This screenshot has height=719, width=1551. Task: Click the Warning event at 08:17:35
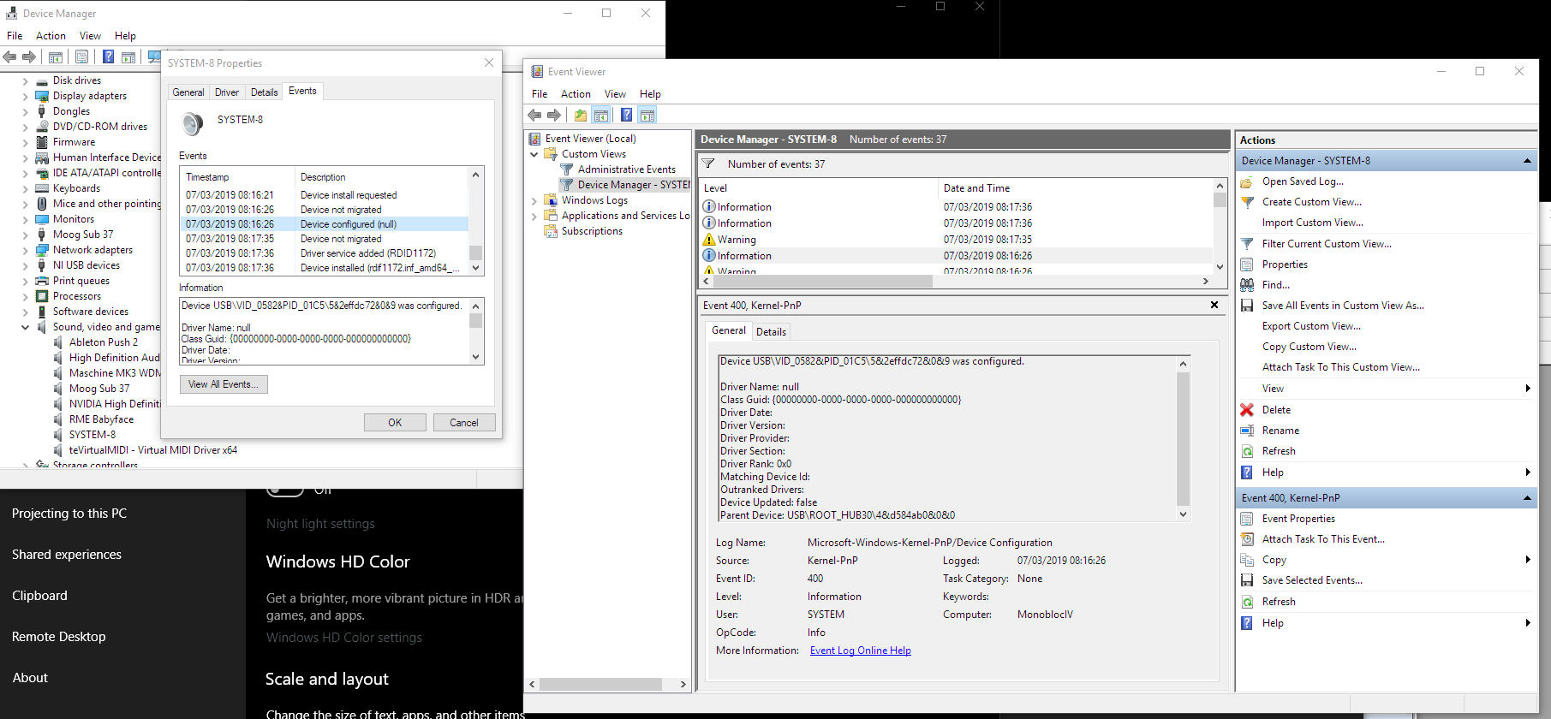coord(957,240)
